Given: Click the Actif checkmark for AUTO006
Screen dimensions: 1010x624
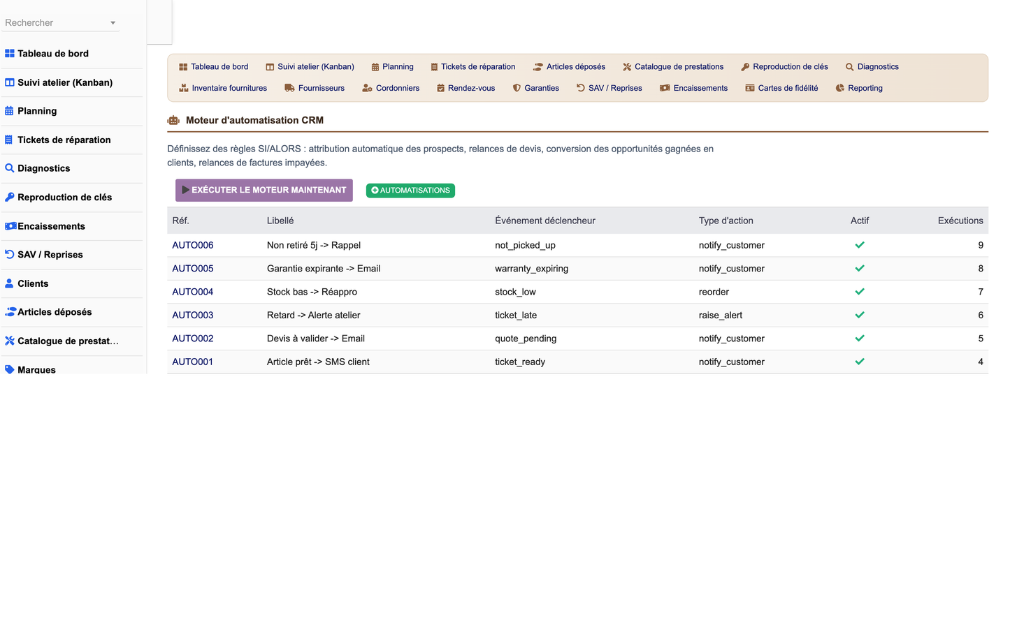Looking at the screenshot, I should (x=860, y=245).
